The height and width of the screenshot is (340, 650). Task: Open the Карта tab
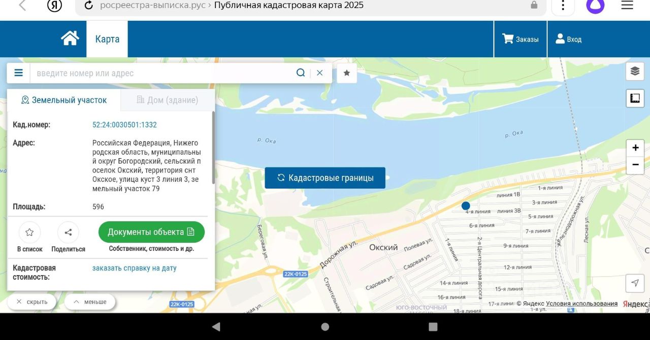[x=107, y=39]
